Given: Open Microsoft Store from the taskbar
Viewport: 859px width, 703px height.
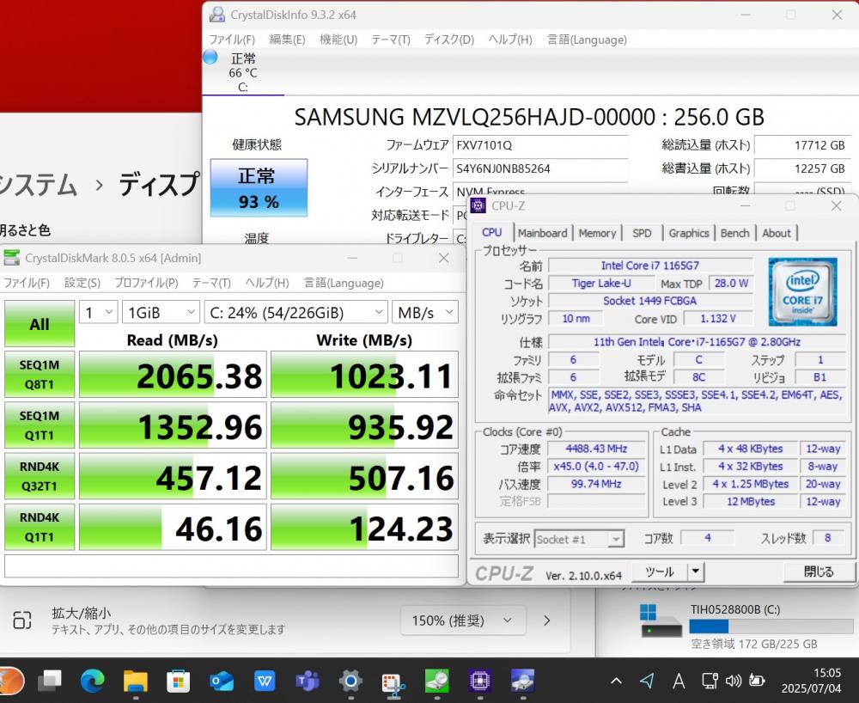Looking at the screenshot, I should (x=178, y=681).
